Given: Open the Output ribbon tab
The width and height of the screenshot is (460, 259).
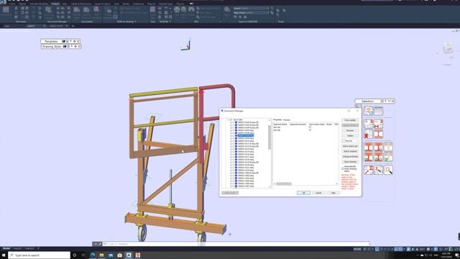Looking at the screenshot, I should pos(55,4).
